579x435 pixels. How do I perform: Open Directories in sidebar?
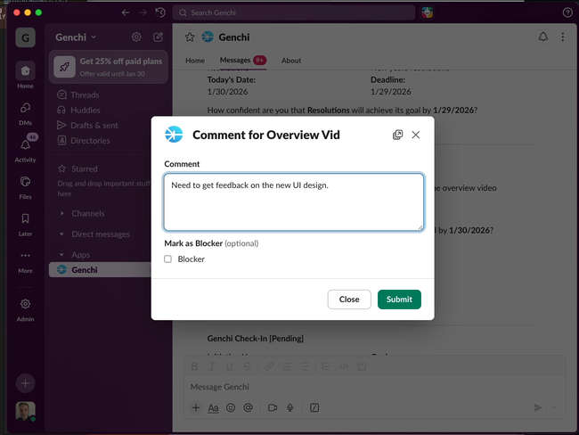[84, 141]
